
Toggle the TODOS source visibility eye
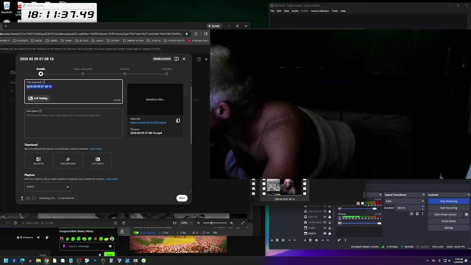(325, 233)
